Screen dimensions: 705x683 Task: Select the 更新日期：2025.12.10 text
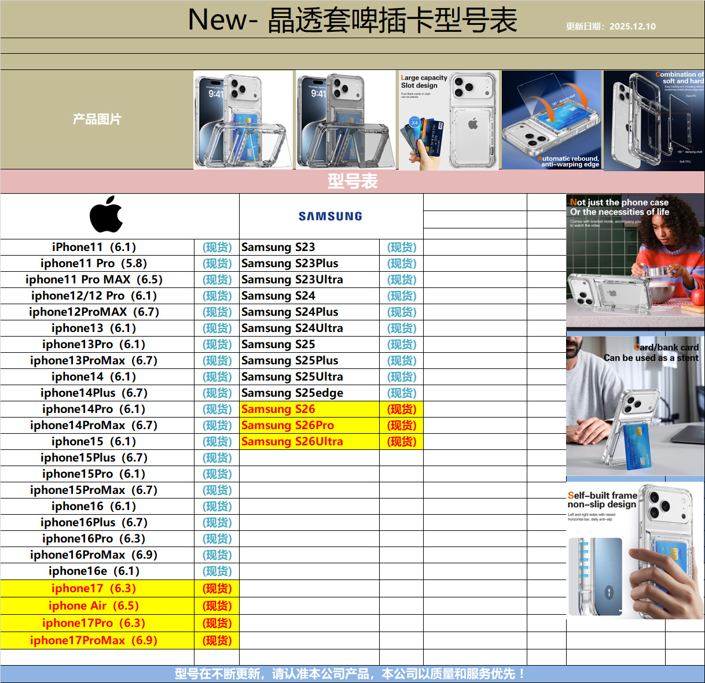[x=611, y=26]
